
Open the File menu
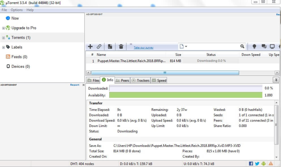pos(4,10)
